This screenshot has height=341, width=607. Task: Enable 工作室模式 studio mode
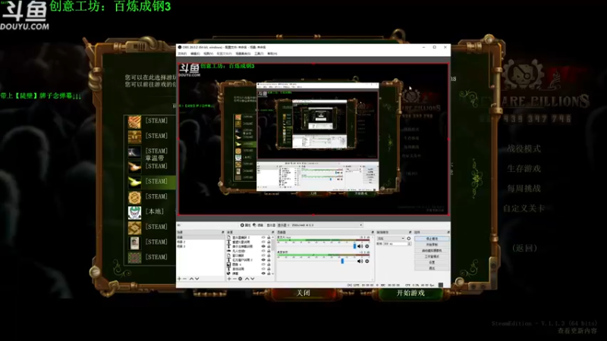click(432, 256)
